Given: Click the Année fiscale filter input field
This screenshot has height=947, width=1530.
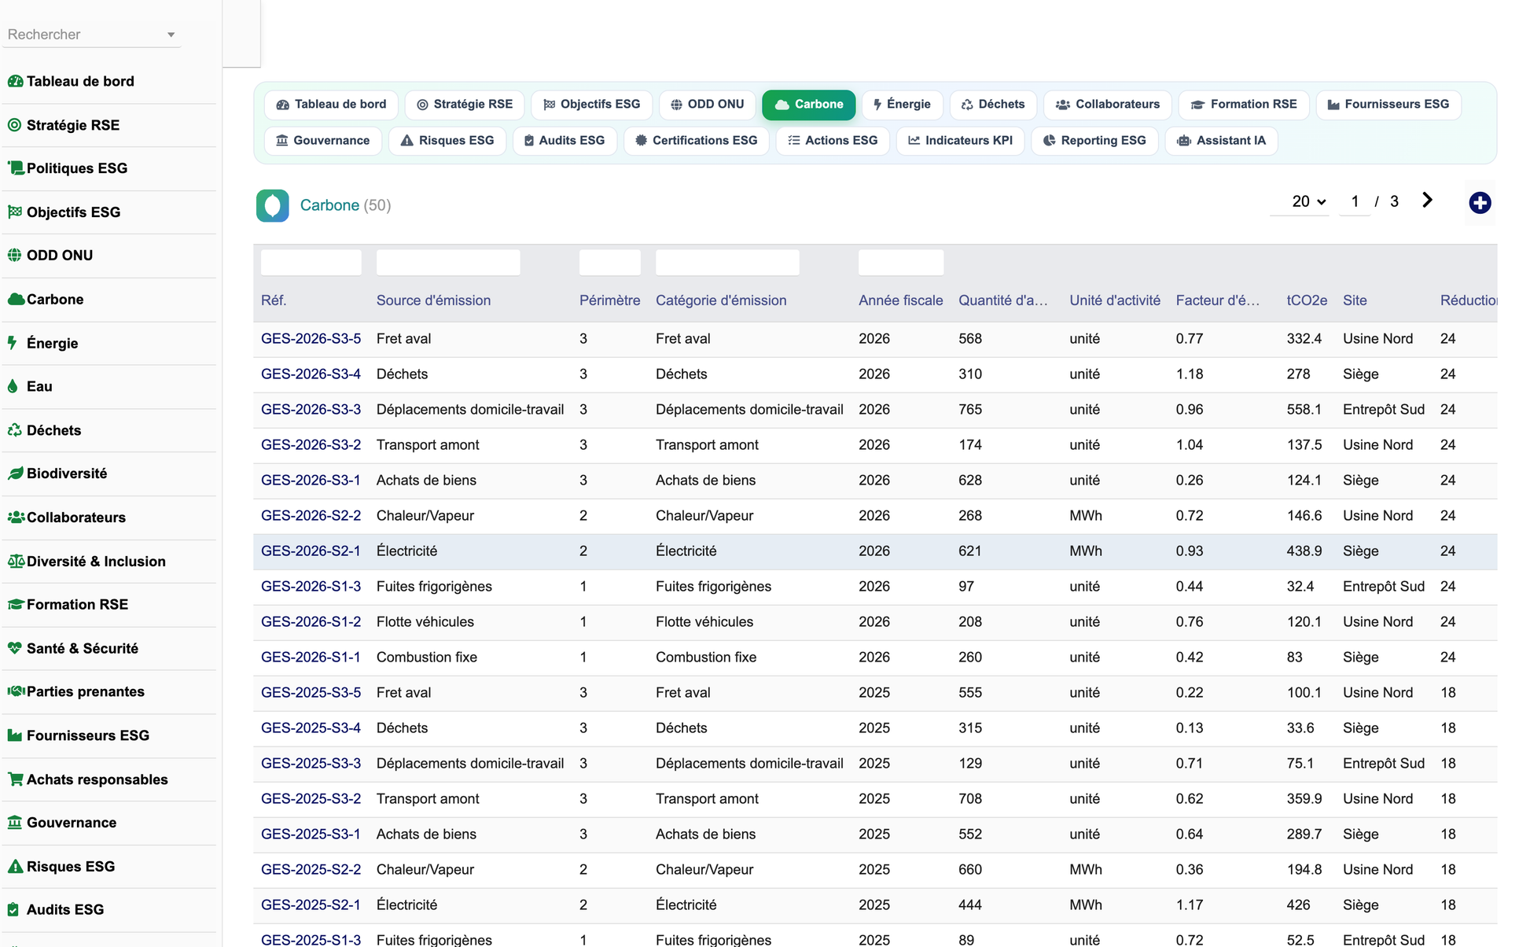Looking at the screenshot, I should click(901, 263).
